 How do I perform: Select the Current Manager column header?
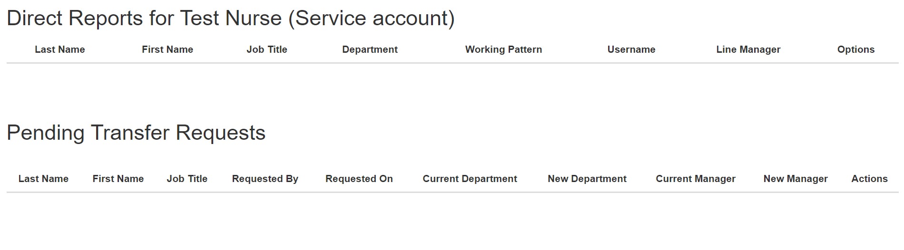click(696, 179)
